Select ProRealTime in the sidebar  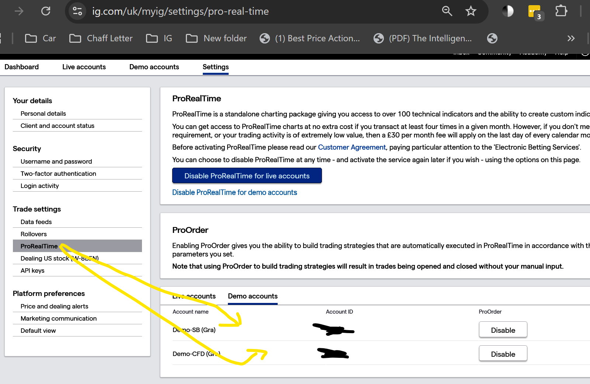tap(77, 246)
